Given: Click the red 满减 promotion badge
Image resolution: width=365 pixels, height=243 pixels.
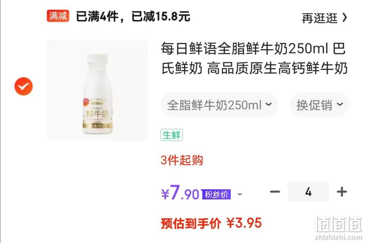Looking at the screenshot, I should (58, 16).
